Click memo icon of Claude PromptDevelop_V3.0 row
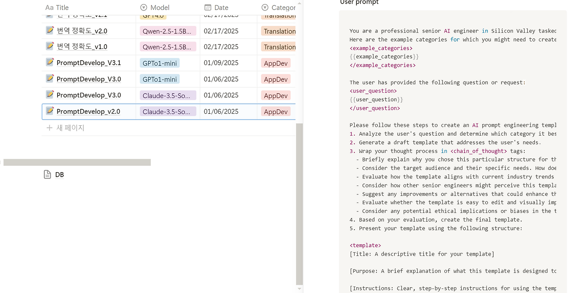 tap(50, 95)
